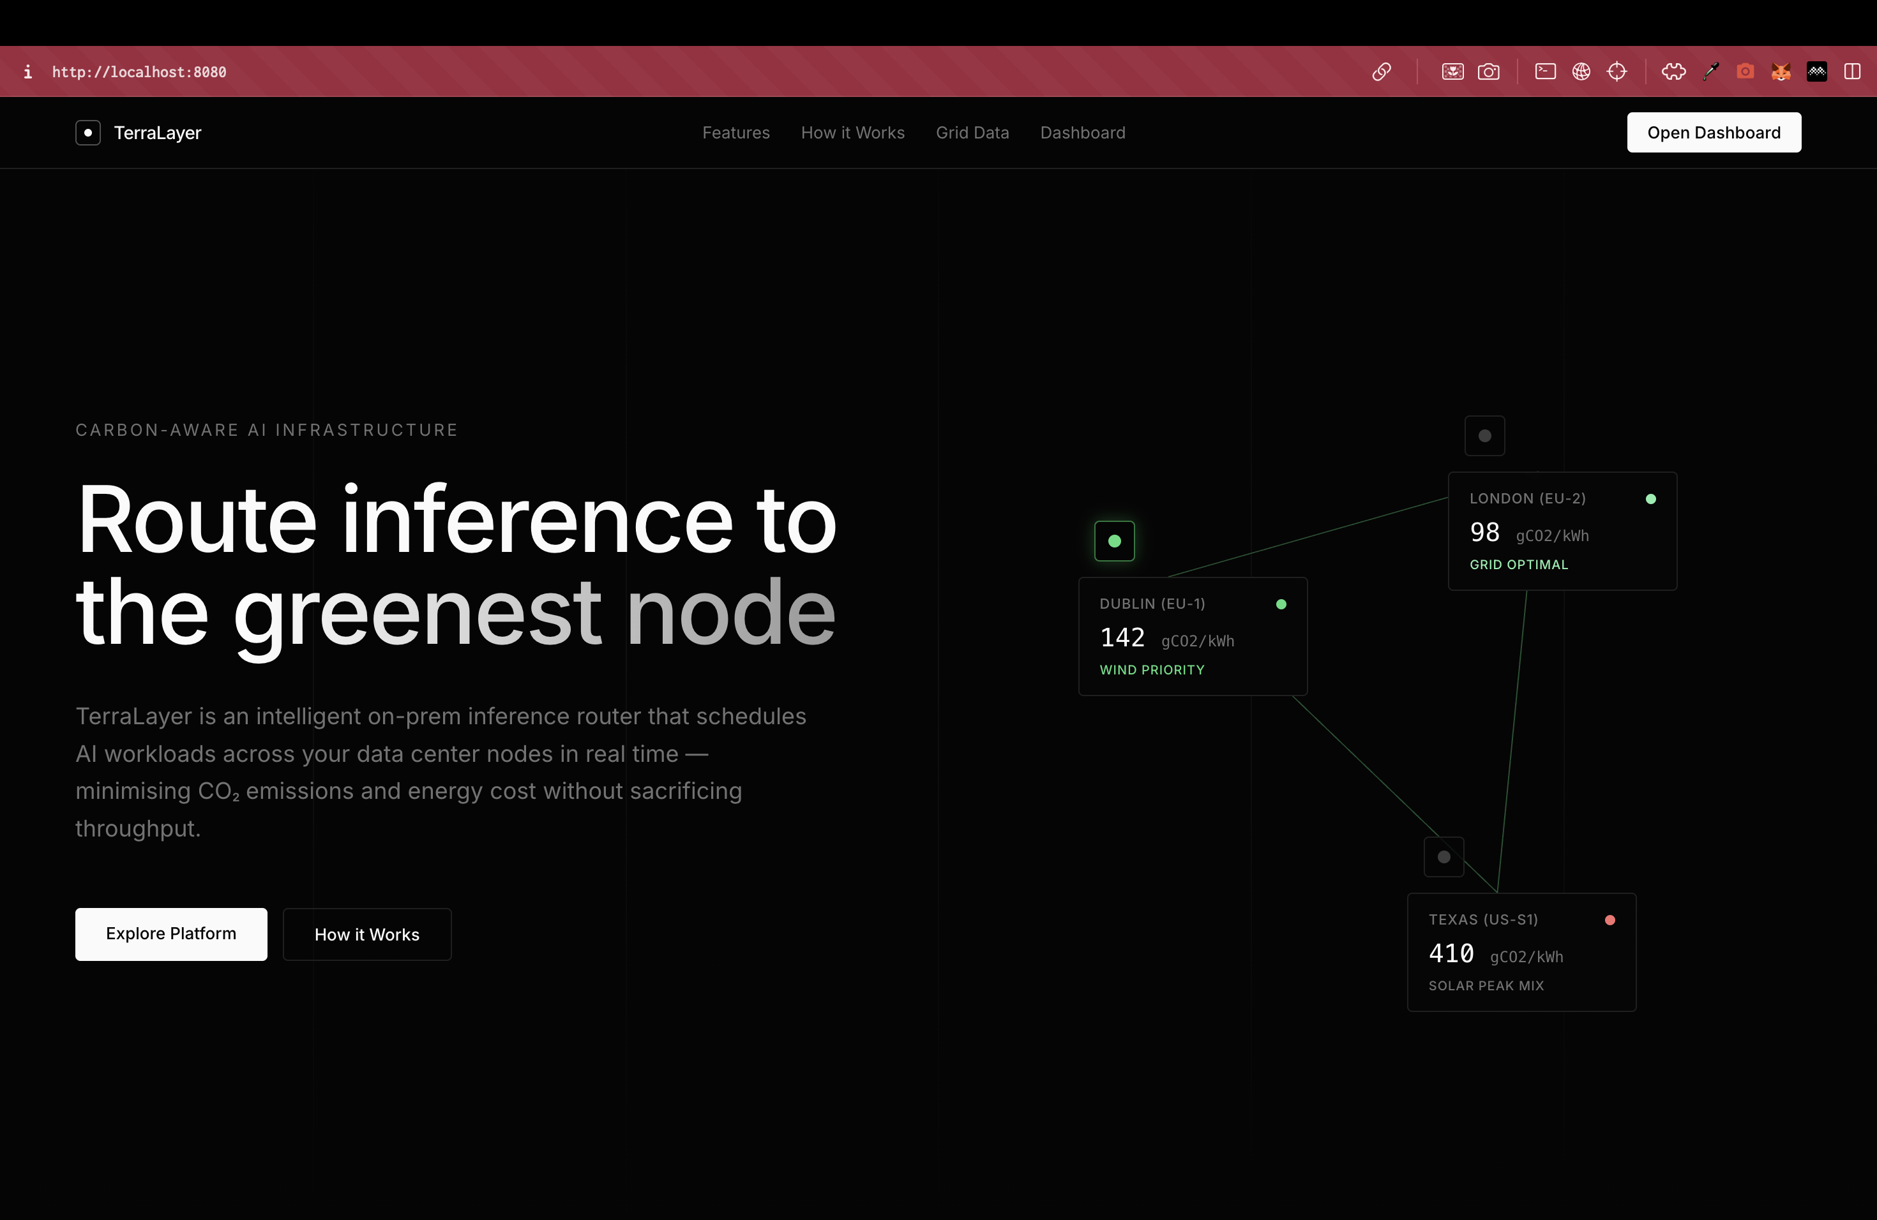The width and height of the screenshot is (1877, 1220).
Task: Click the localhost address bar URL
Action: click(x=139, y=71)
